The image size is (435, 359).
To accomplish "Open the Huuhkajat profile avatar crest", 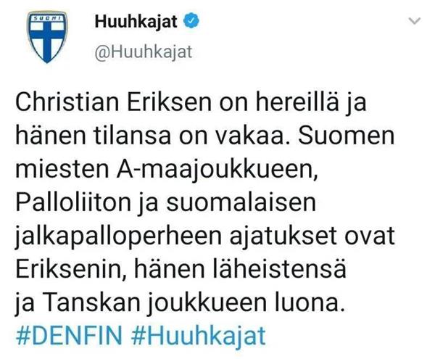I will click(47, 37).
